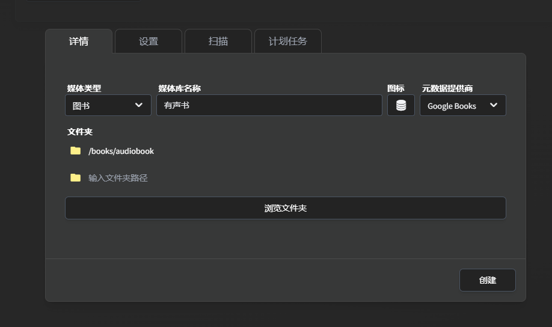Image resolution: width=552 pixels, height=327 pixels.
Task: Expand the 元数据提供商 Google Books dropdown
Action: pyautogui.click(x=462, y=105)
